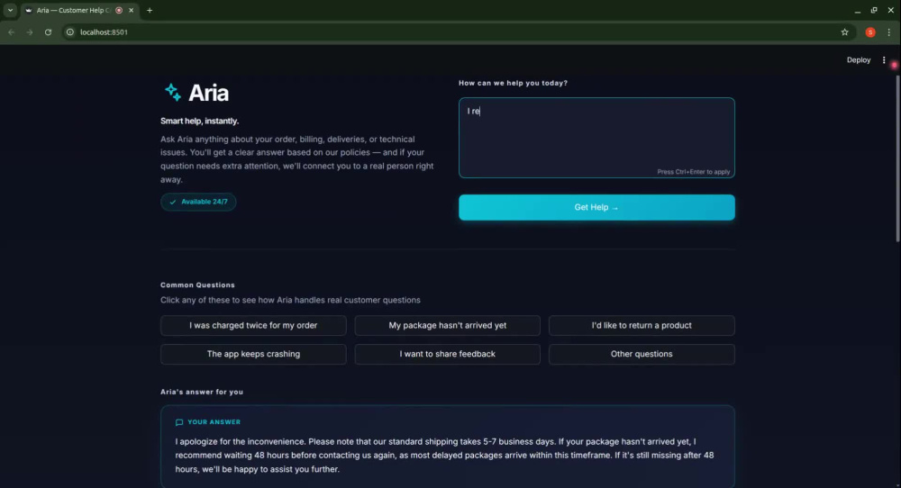This screenshot has height=488, width=901.
Task: Open the browser profile avatar
Action: pos(870,32)
